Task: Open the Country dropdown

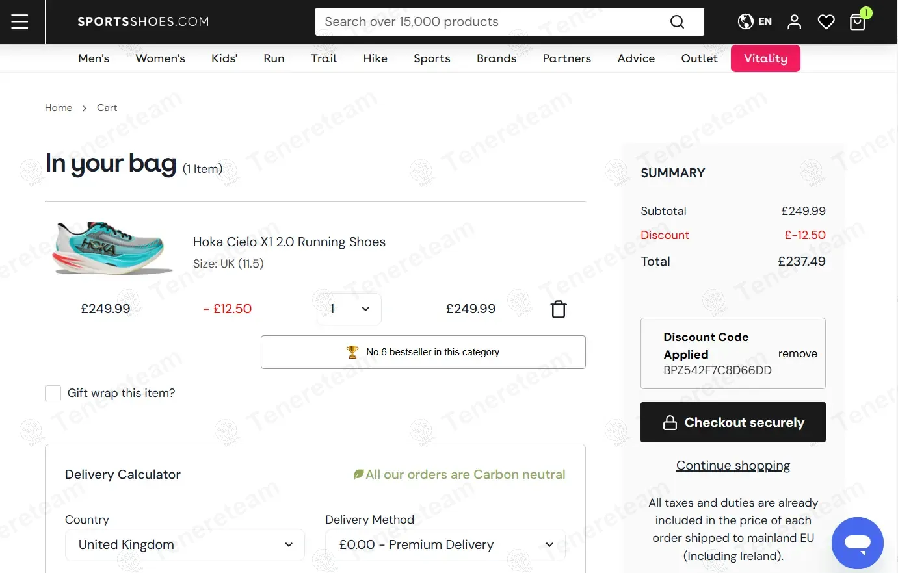Action: point(185,544)
